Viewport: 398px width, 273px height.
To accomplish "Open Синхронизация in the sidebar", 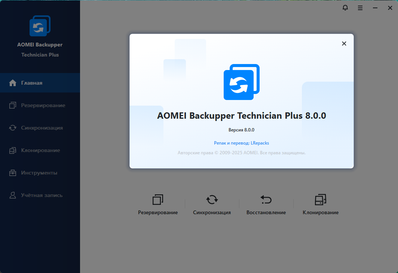I will pos(40,128).
